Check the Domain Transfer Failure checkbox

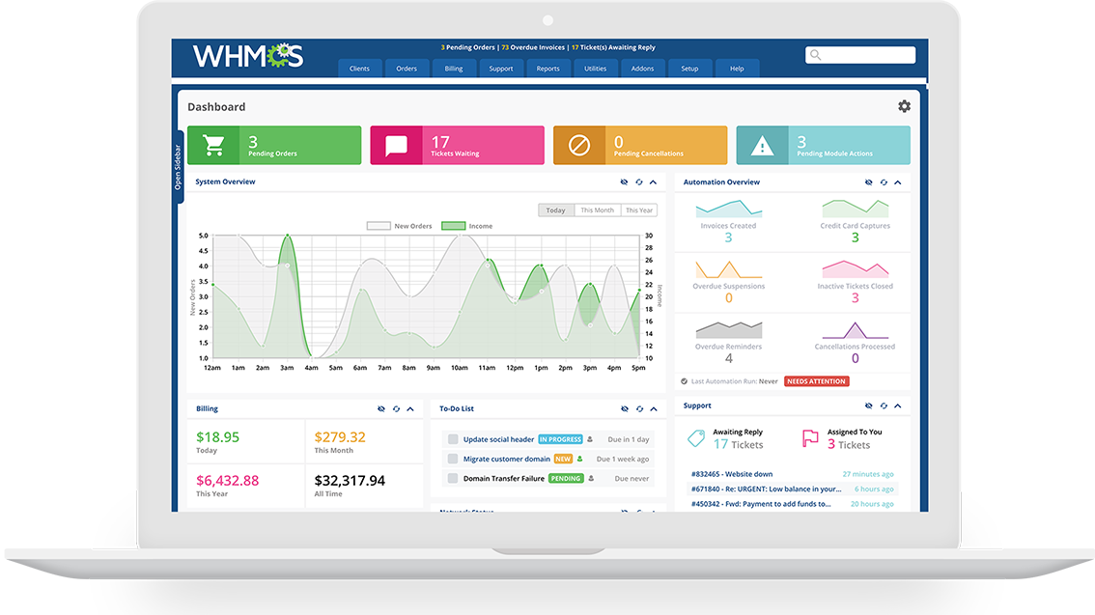click(451, 477)
